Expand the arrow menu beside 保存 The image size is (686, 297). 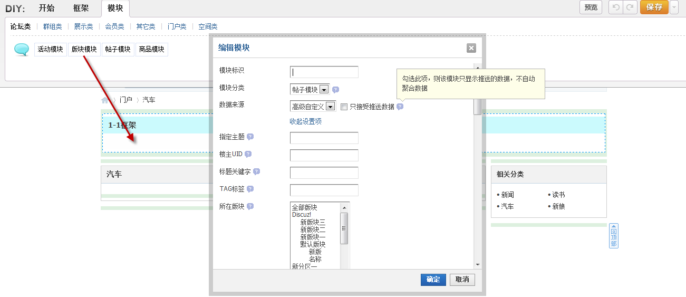(674, 7)
